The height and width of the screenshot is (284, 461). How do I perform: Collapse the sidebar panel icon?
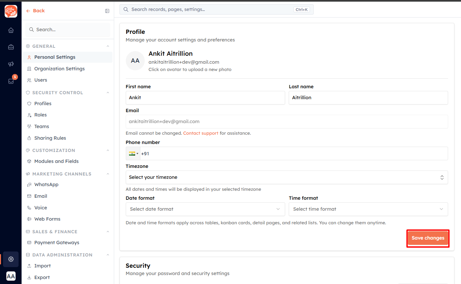[107, 11]
